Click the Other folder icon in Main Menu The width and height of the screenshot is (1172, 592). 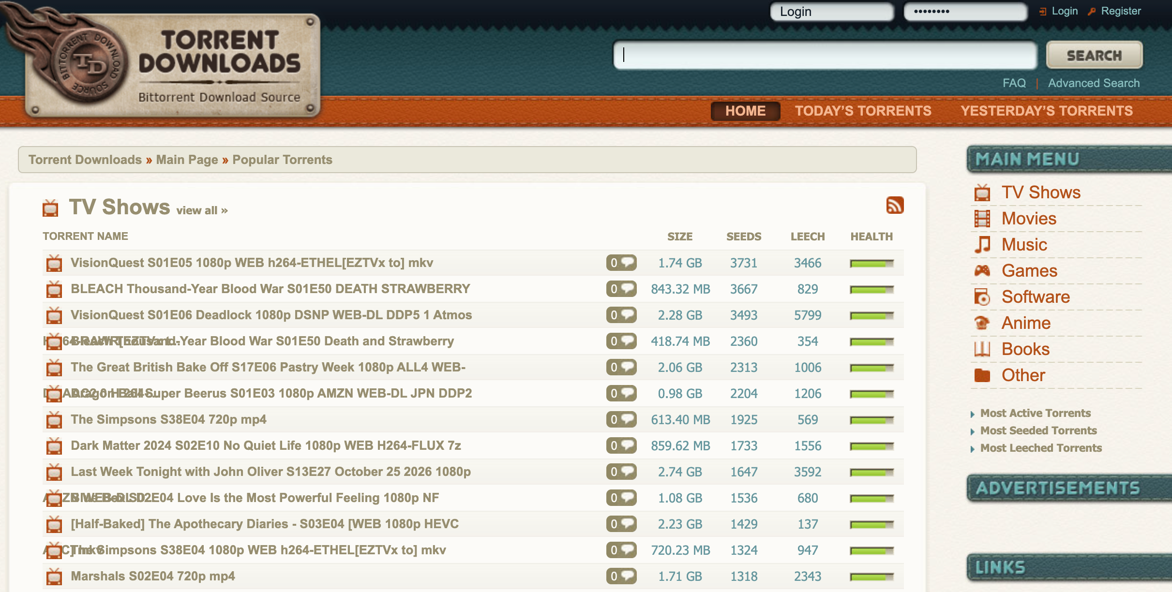982,375
